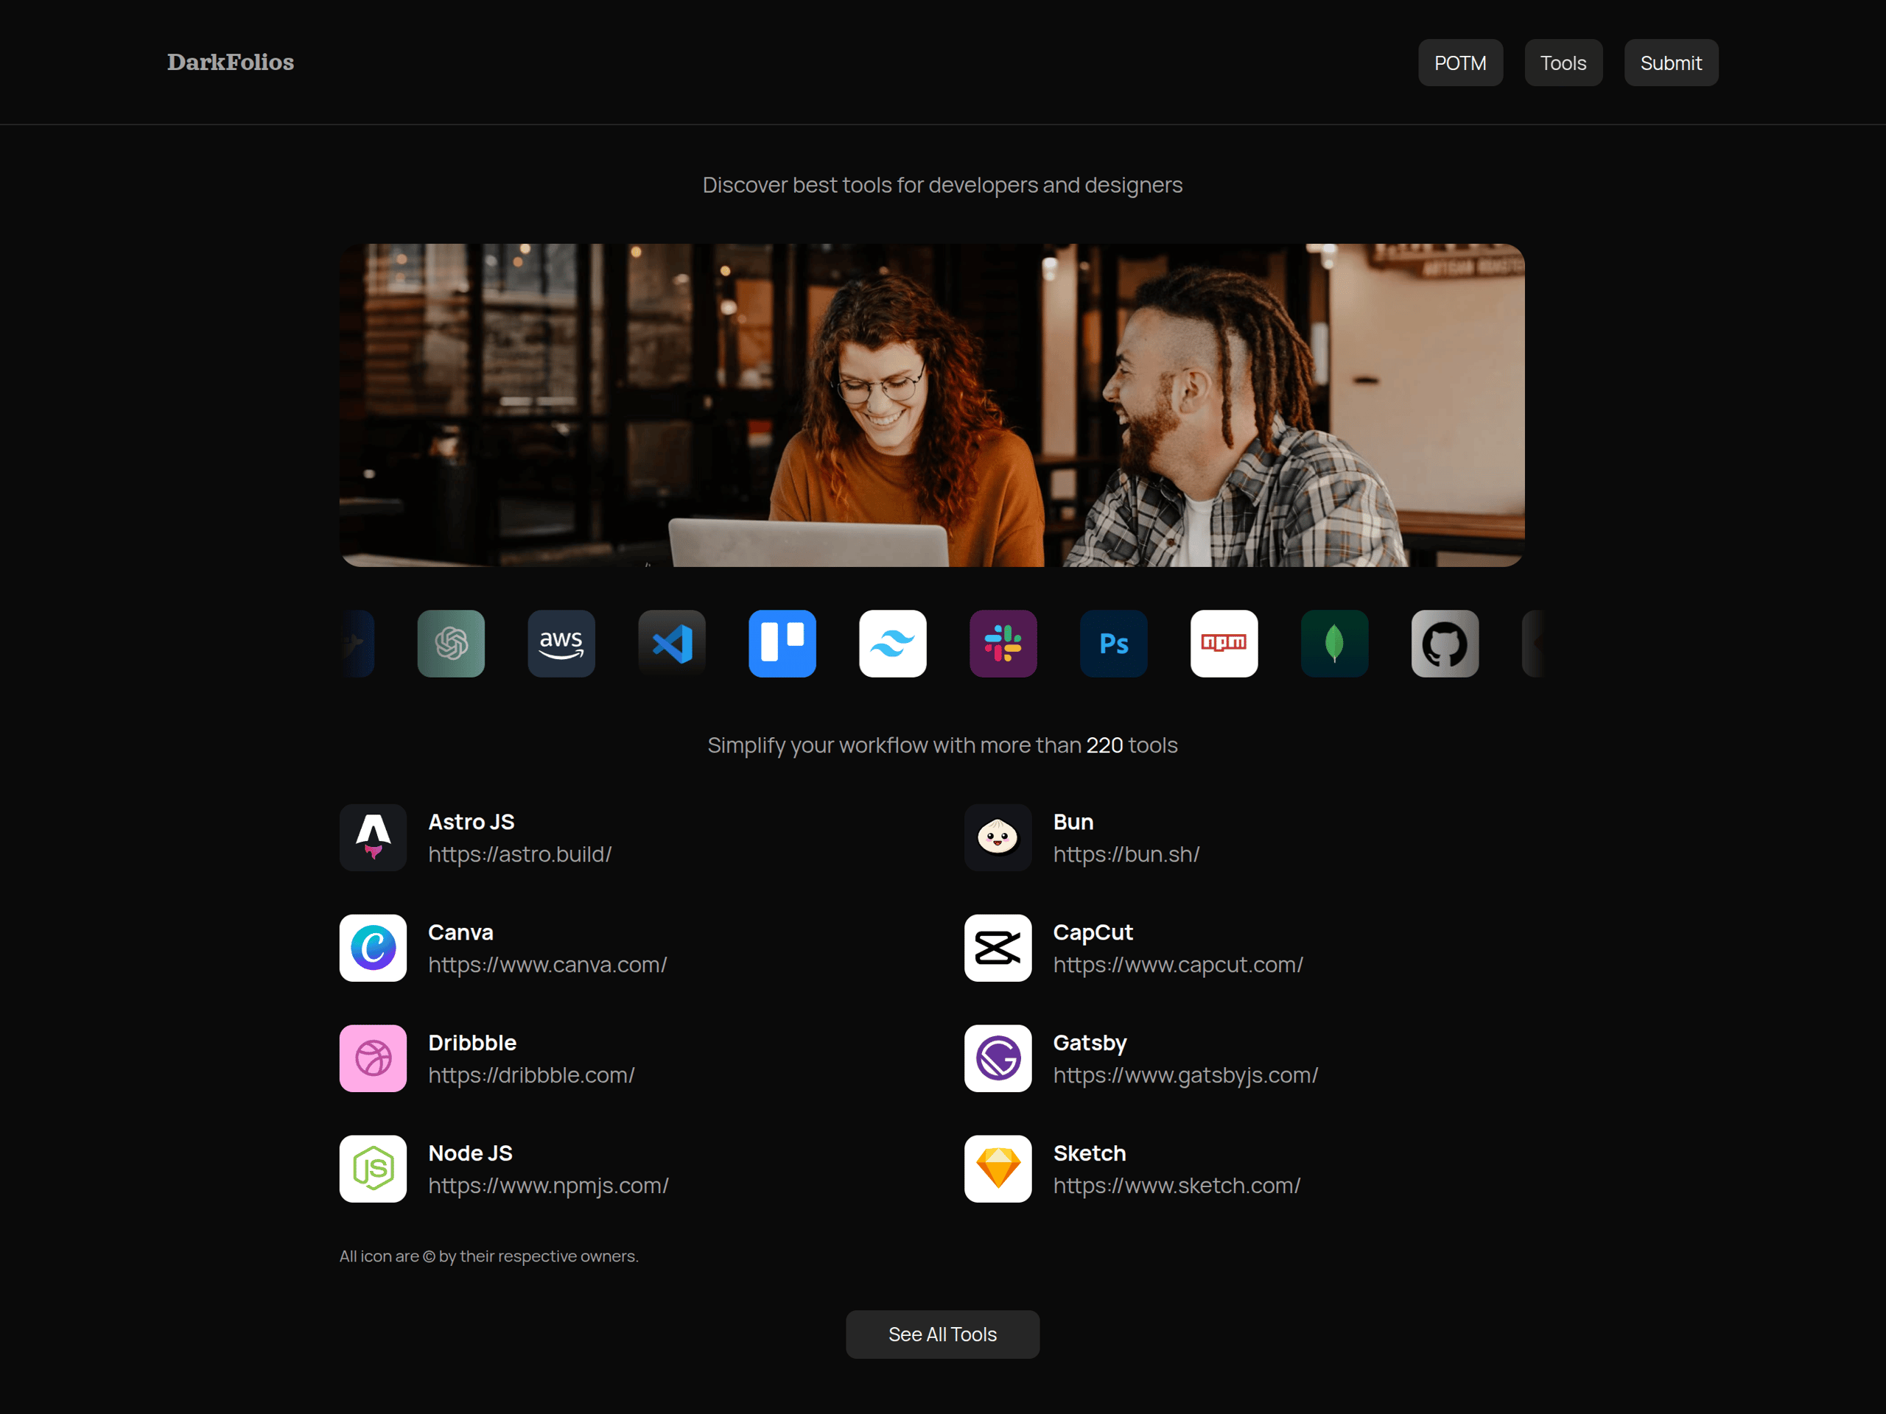This screenshot has width=1886, height=1414.
Task: Click the CapCut logo icon
Action: [x=998, y=948]
